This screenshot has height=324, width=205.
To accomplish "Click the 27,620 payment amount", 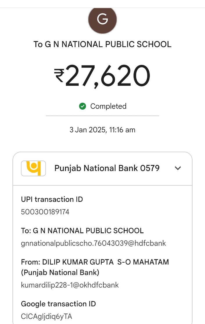I will point(107,76).
